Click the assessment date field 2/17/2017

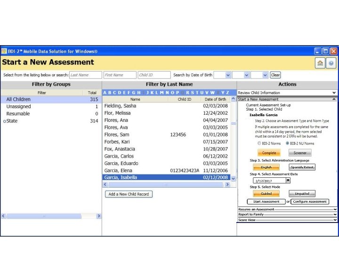click(x=269, y=181)
